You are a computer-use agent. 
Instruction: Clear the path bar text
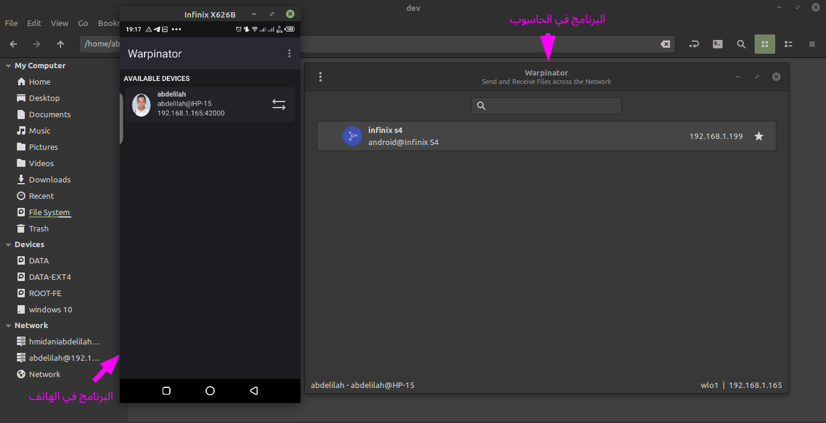(x=665, y=44)
